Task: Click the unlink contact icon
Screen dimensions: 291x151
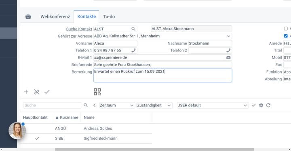Action: (36, 92)
